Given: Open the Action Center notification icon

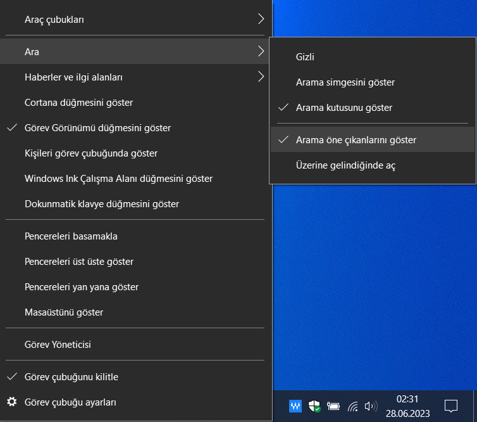Looking at the screenshot, I should [x=451, y=406].
